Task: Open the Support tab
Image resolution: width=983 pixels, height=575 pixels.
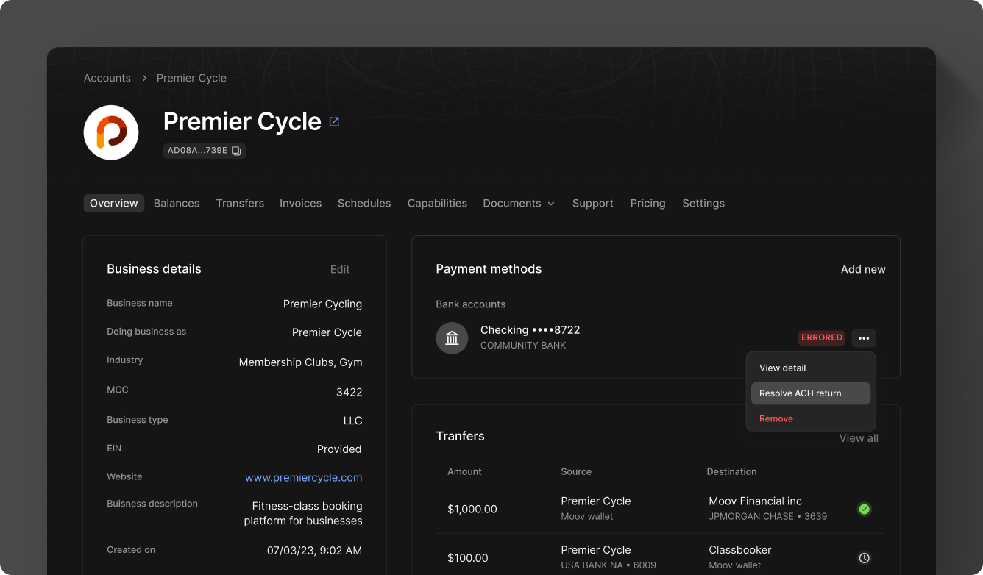Action: 593,204
